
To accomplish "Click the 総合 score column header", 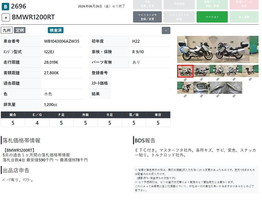I will pos(13,115).
